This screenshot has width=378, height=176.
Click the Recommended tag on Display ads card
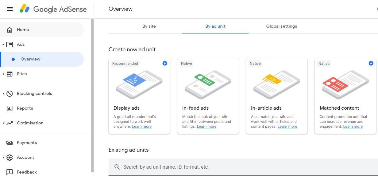point(125,64)
